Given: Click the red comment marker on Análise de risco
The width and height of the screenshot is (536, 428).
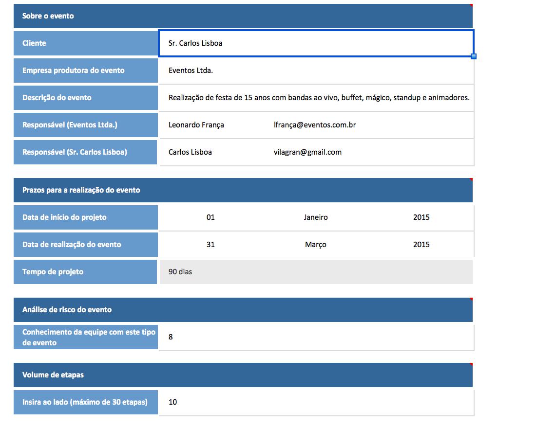Looking at the screenshot, I should tap(471, 299).
